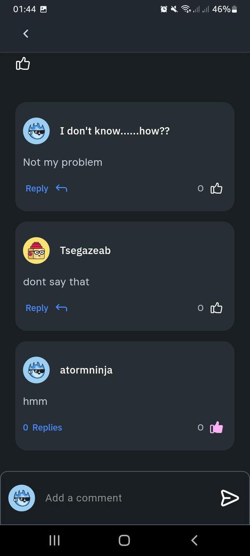The image size is (250, 556).
Task: Tap the 'Add a comment' input field
Action: 83,498
